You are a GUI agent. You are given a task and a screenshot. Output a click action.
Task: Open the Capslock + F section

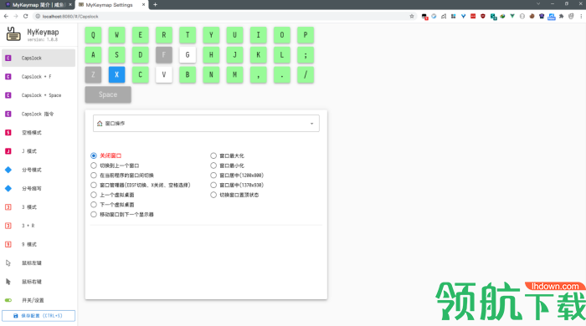[x=39, y=76]
